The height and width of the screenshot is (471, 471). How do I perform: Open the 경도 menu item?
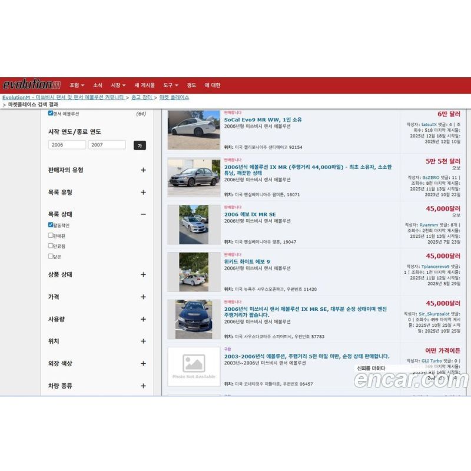point(191,85)
